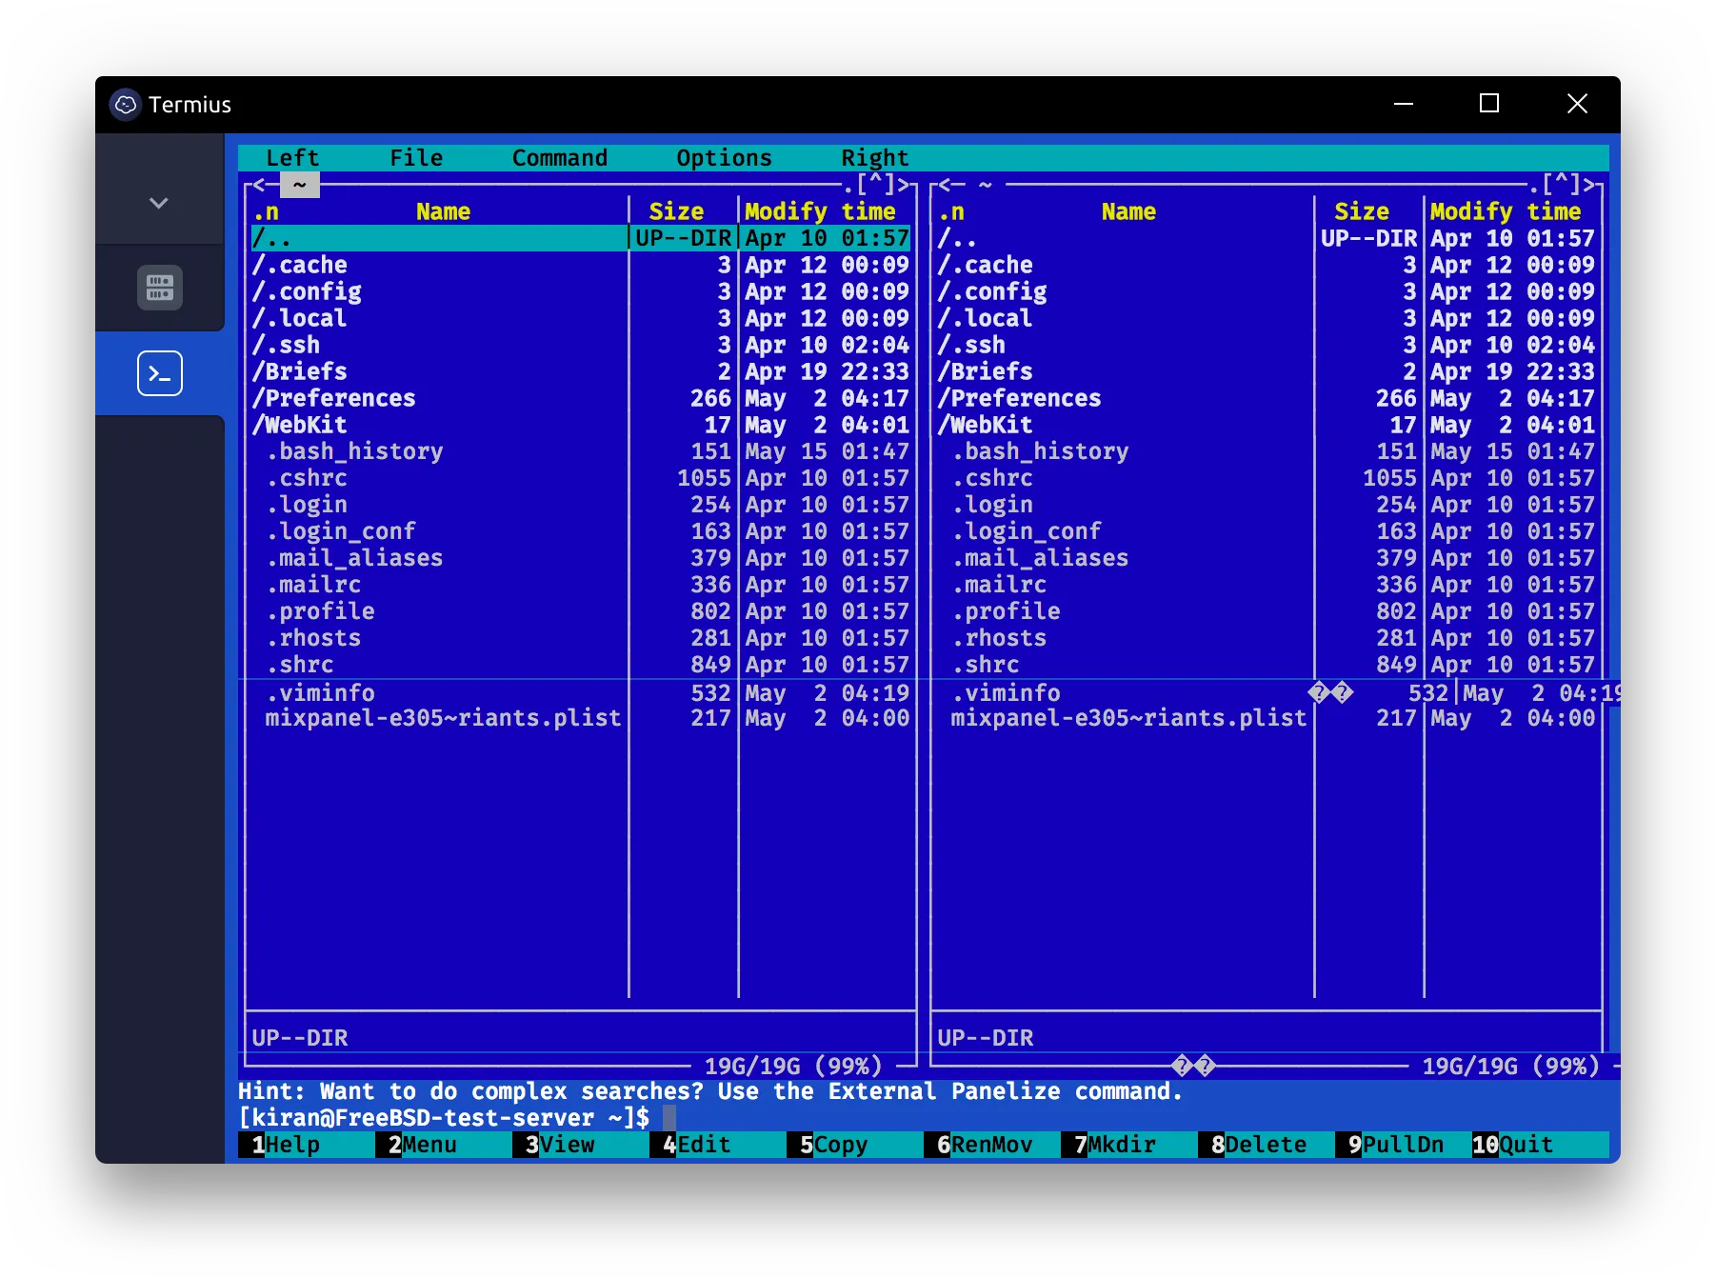Open the File menu
1716x1278 pixels.
416,158
